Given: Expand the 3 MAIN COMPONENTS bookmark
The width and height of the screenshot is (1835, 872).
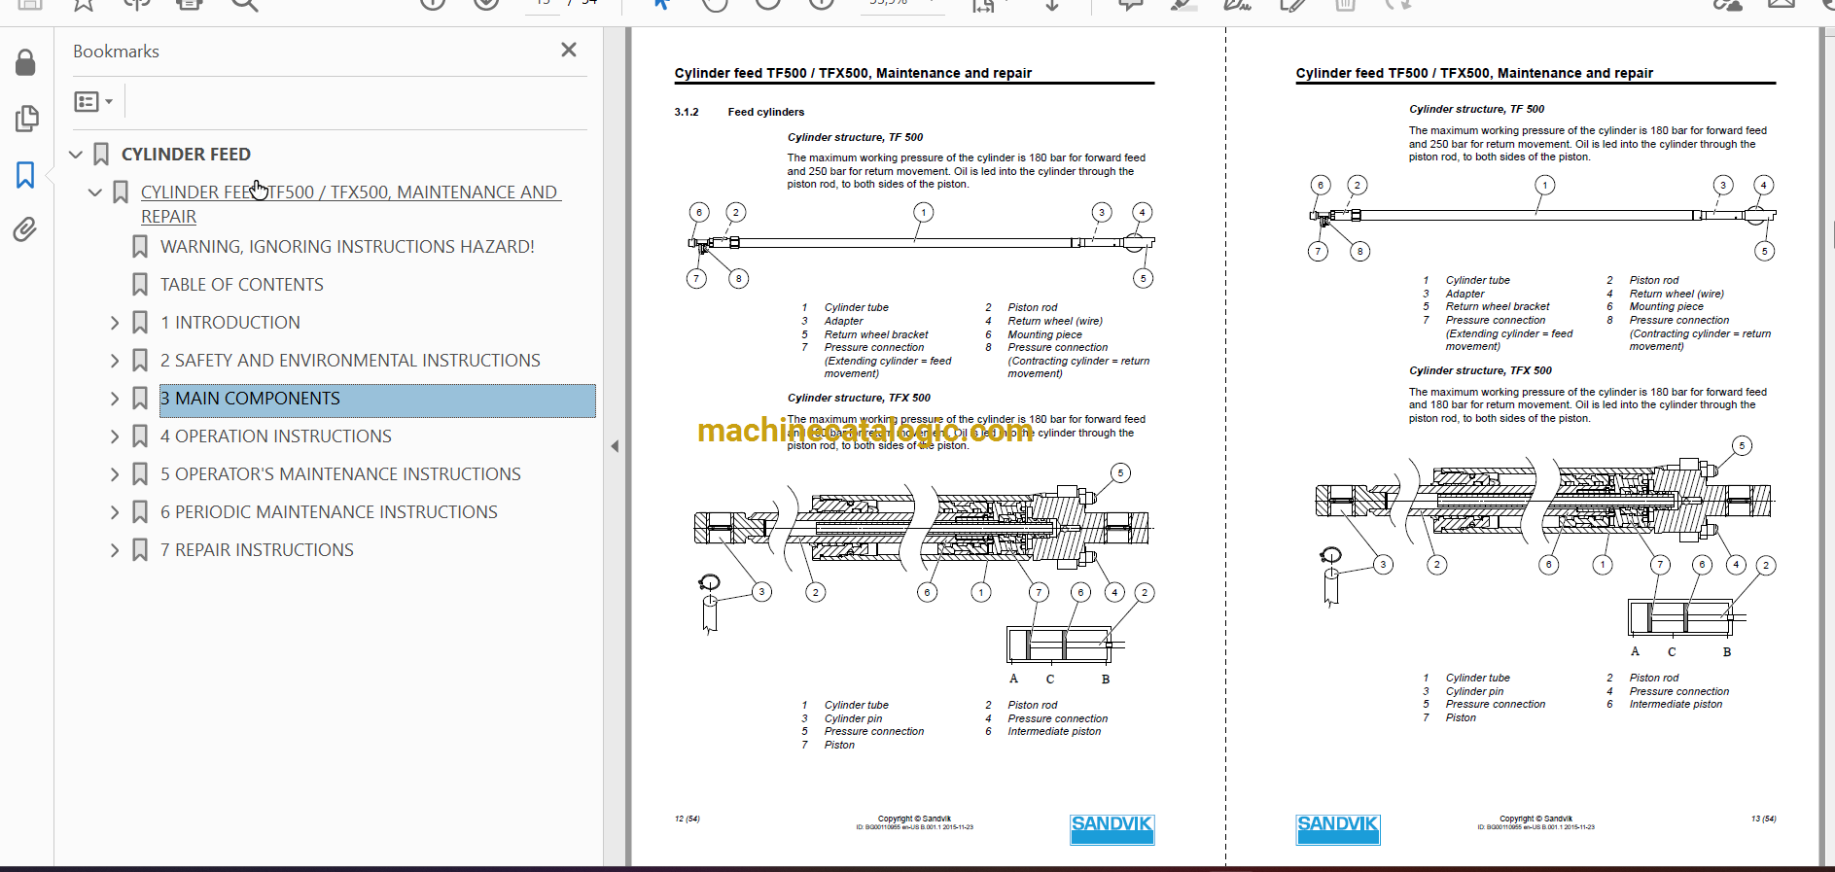Looking at the screenshot, I should coord(115,399).
